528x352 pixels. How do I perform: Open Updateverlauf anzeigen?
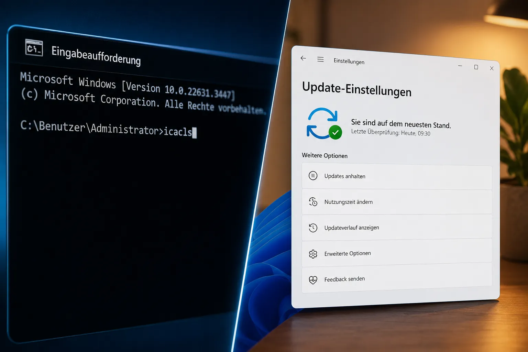397,228
